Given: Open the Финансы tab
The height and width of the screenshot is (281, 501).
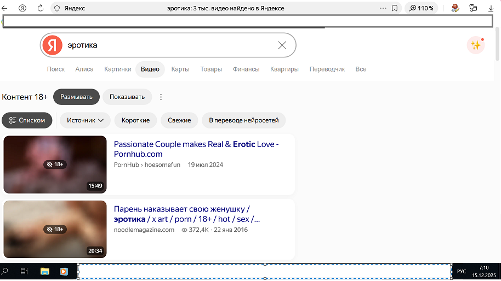Looking at the screenshot, I should [x=246, y=69].
